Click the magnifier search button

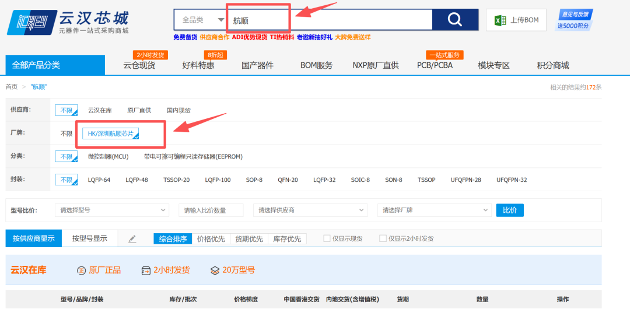pos(455,20)
